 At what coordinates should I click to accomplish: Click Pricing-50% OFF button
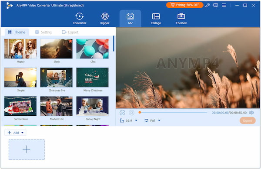[x=184, y=5]
